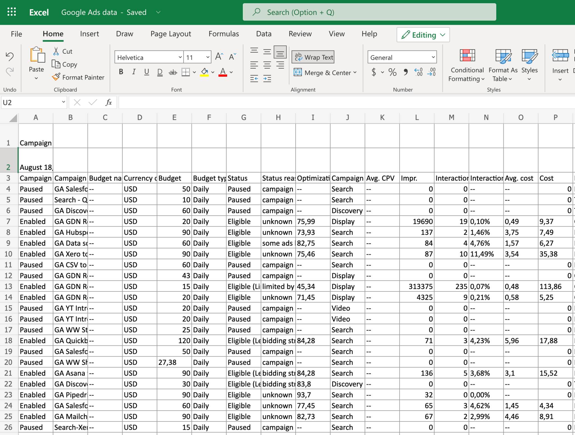Activate the Format Painter tool
575x435 pixels.
pos(78,77)
